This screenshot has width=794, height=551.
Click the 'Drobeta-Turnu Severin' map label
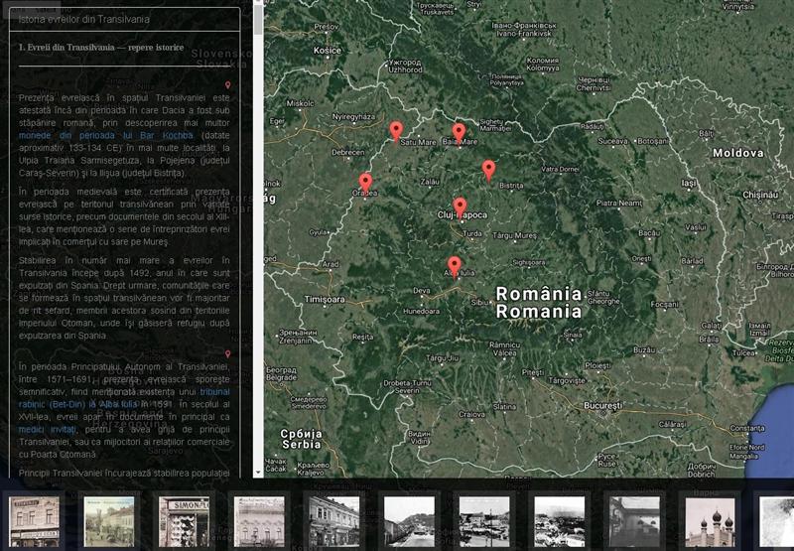(x=408, y=387)
